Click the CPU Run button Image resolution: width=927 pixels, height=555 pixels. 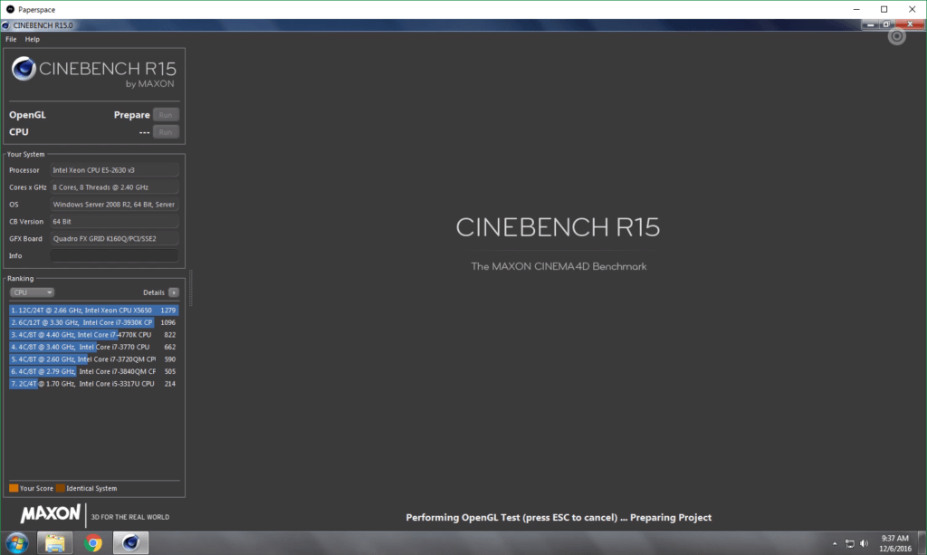pos(166,132)
